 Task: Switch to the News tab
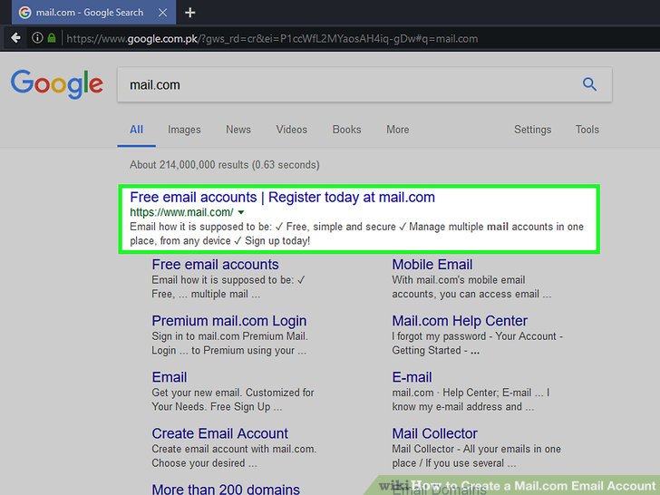click(238, 130)
